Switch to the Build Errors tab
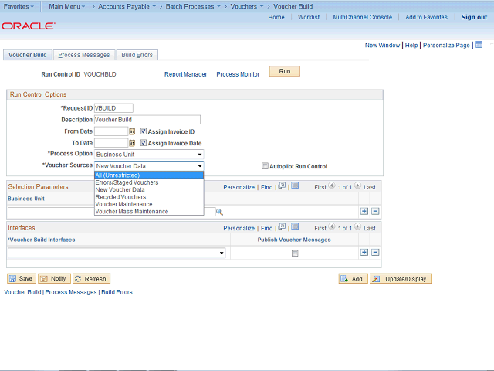 click(137, 55)
